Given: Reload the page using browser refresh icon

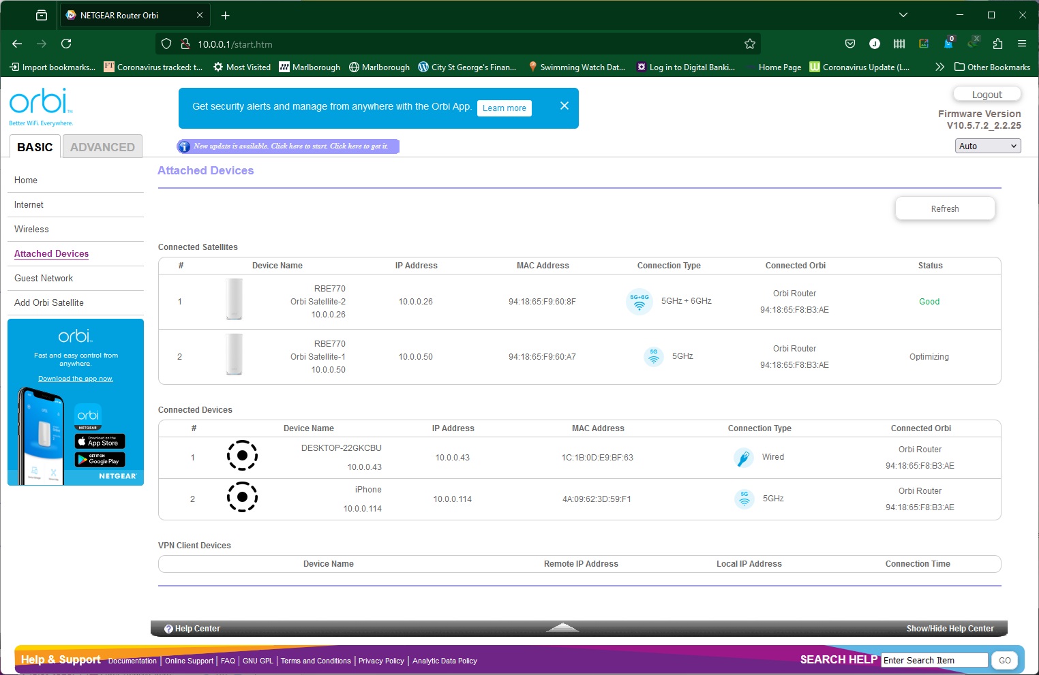Looking at the screenshot, I should 66,44.
